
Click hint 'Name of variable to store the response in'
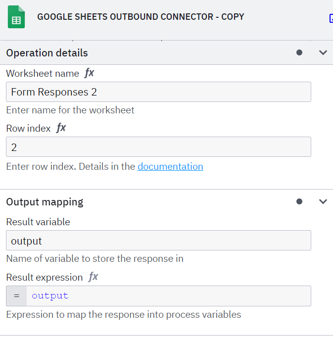coord(95,258)
